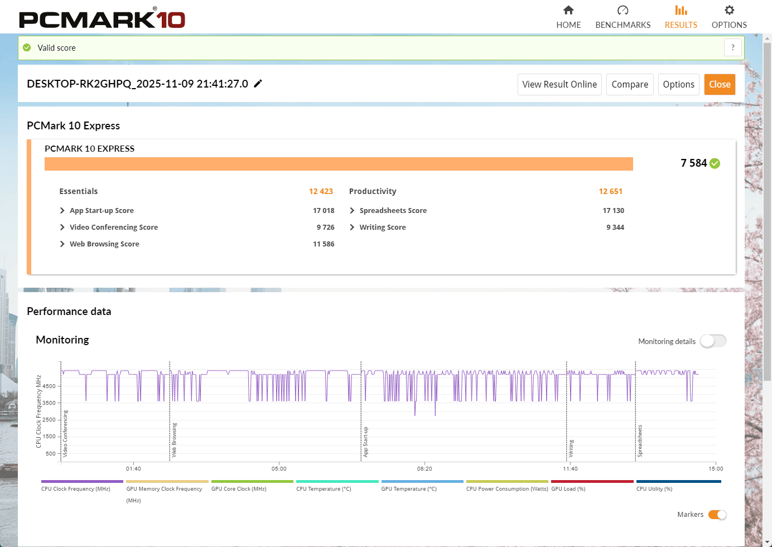Open Benchmarks via the gauge icon
The image size is (772, 547).
pyautogui.click(x=623, y=10)
